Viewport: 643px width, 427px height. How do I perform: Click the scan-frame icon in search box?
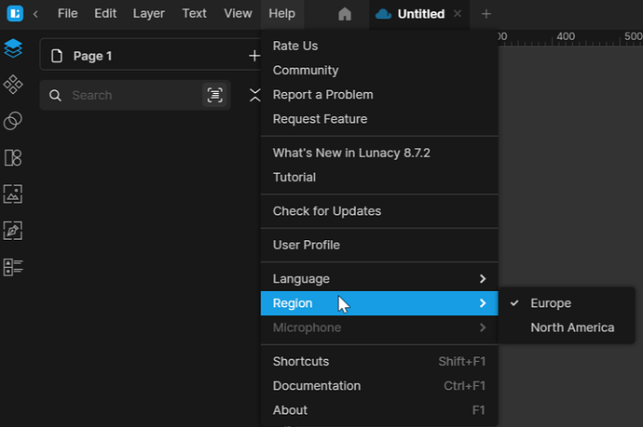pos(214,95)
